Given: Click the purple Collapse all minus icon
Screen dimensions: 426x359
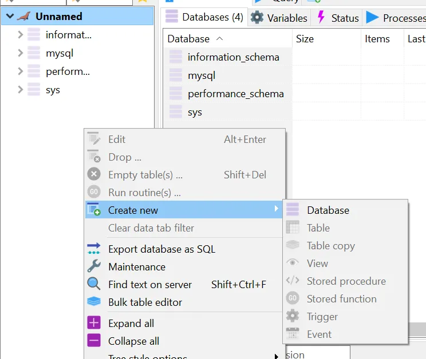Looking at the screenshot, I should [94, 341].
